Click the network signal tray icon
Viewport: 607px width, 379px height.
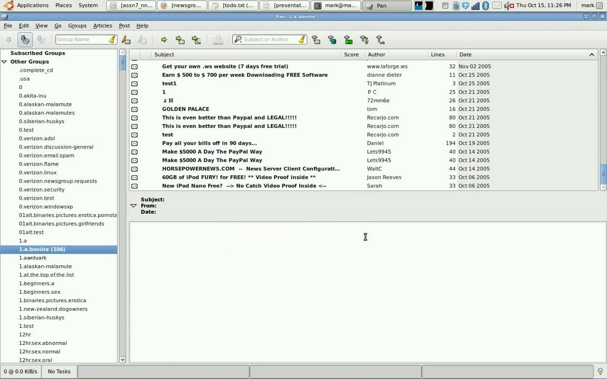475,5
